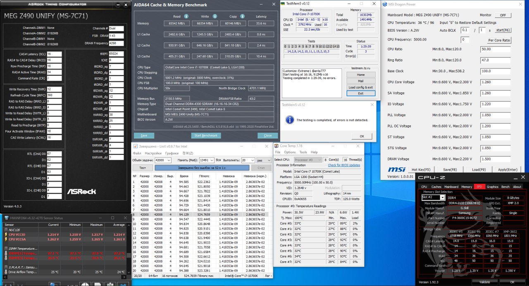Click the tREFI 65024 field in ASRock Timing Configurator
The image size is (529, 286).
(x=116, y=54)
